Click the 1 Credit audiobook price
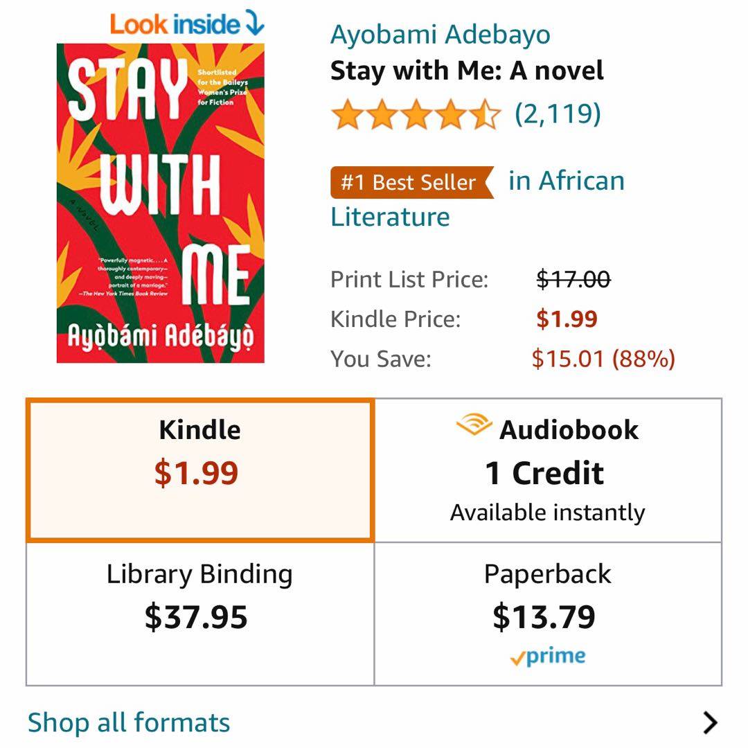 click(544, 473)
